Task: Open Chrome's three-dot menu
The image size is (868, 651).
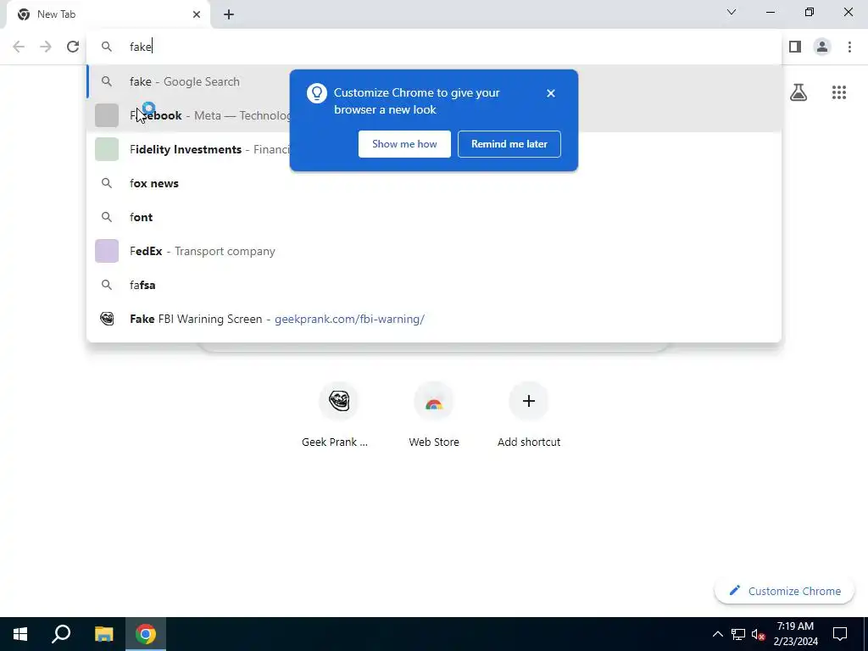Action: click(849, 47)
